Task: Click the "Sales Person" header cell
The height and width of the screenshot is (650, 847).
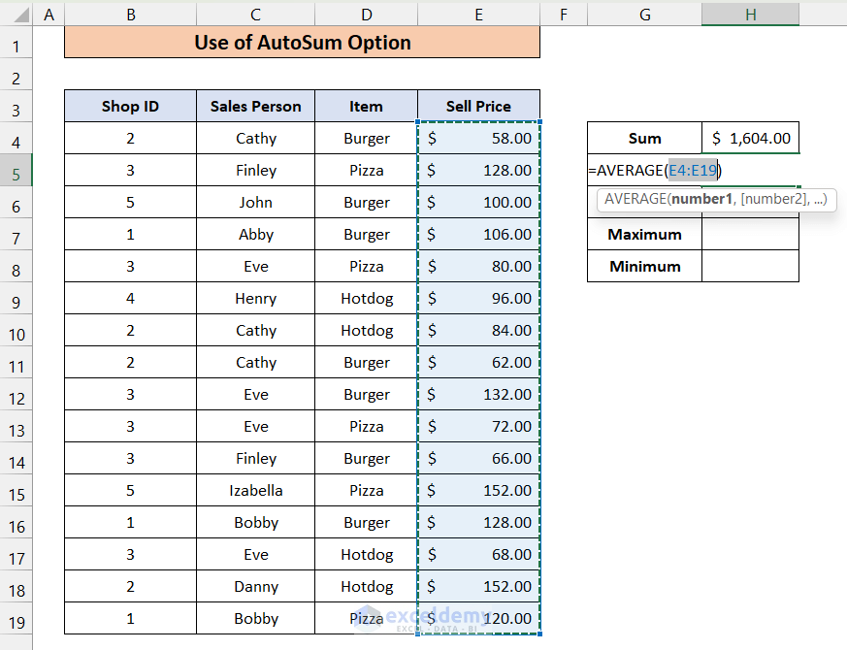Action: click(x=255, y=107)
